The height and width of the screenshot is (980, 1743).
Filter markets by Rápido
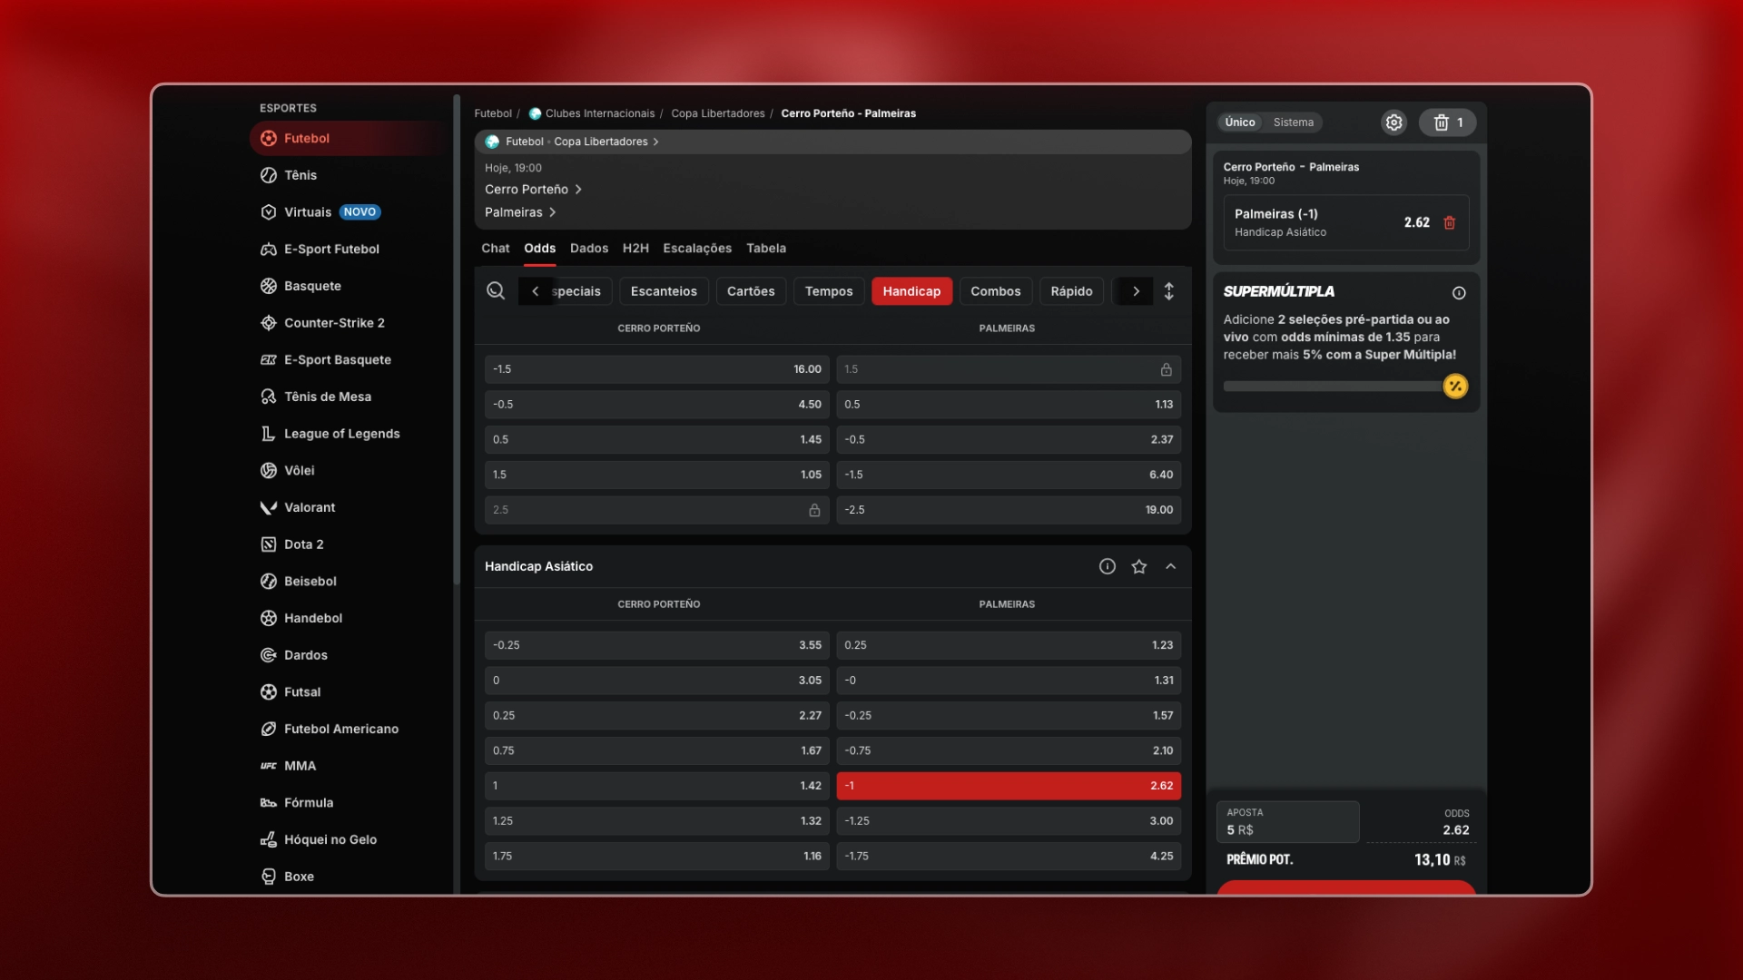1071,291
